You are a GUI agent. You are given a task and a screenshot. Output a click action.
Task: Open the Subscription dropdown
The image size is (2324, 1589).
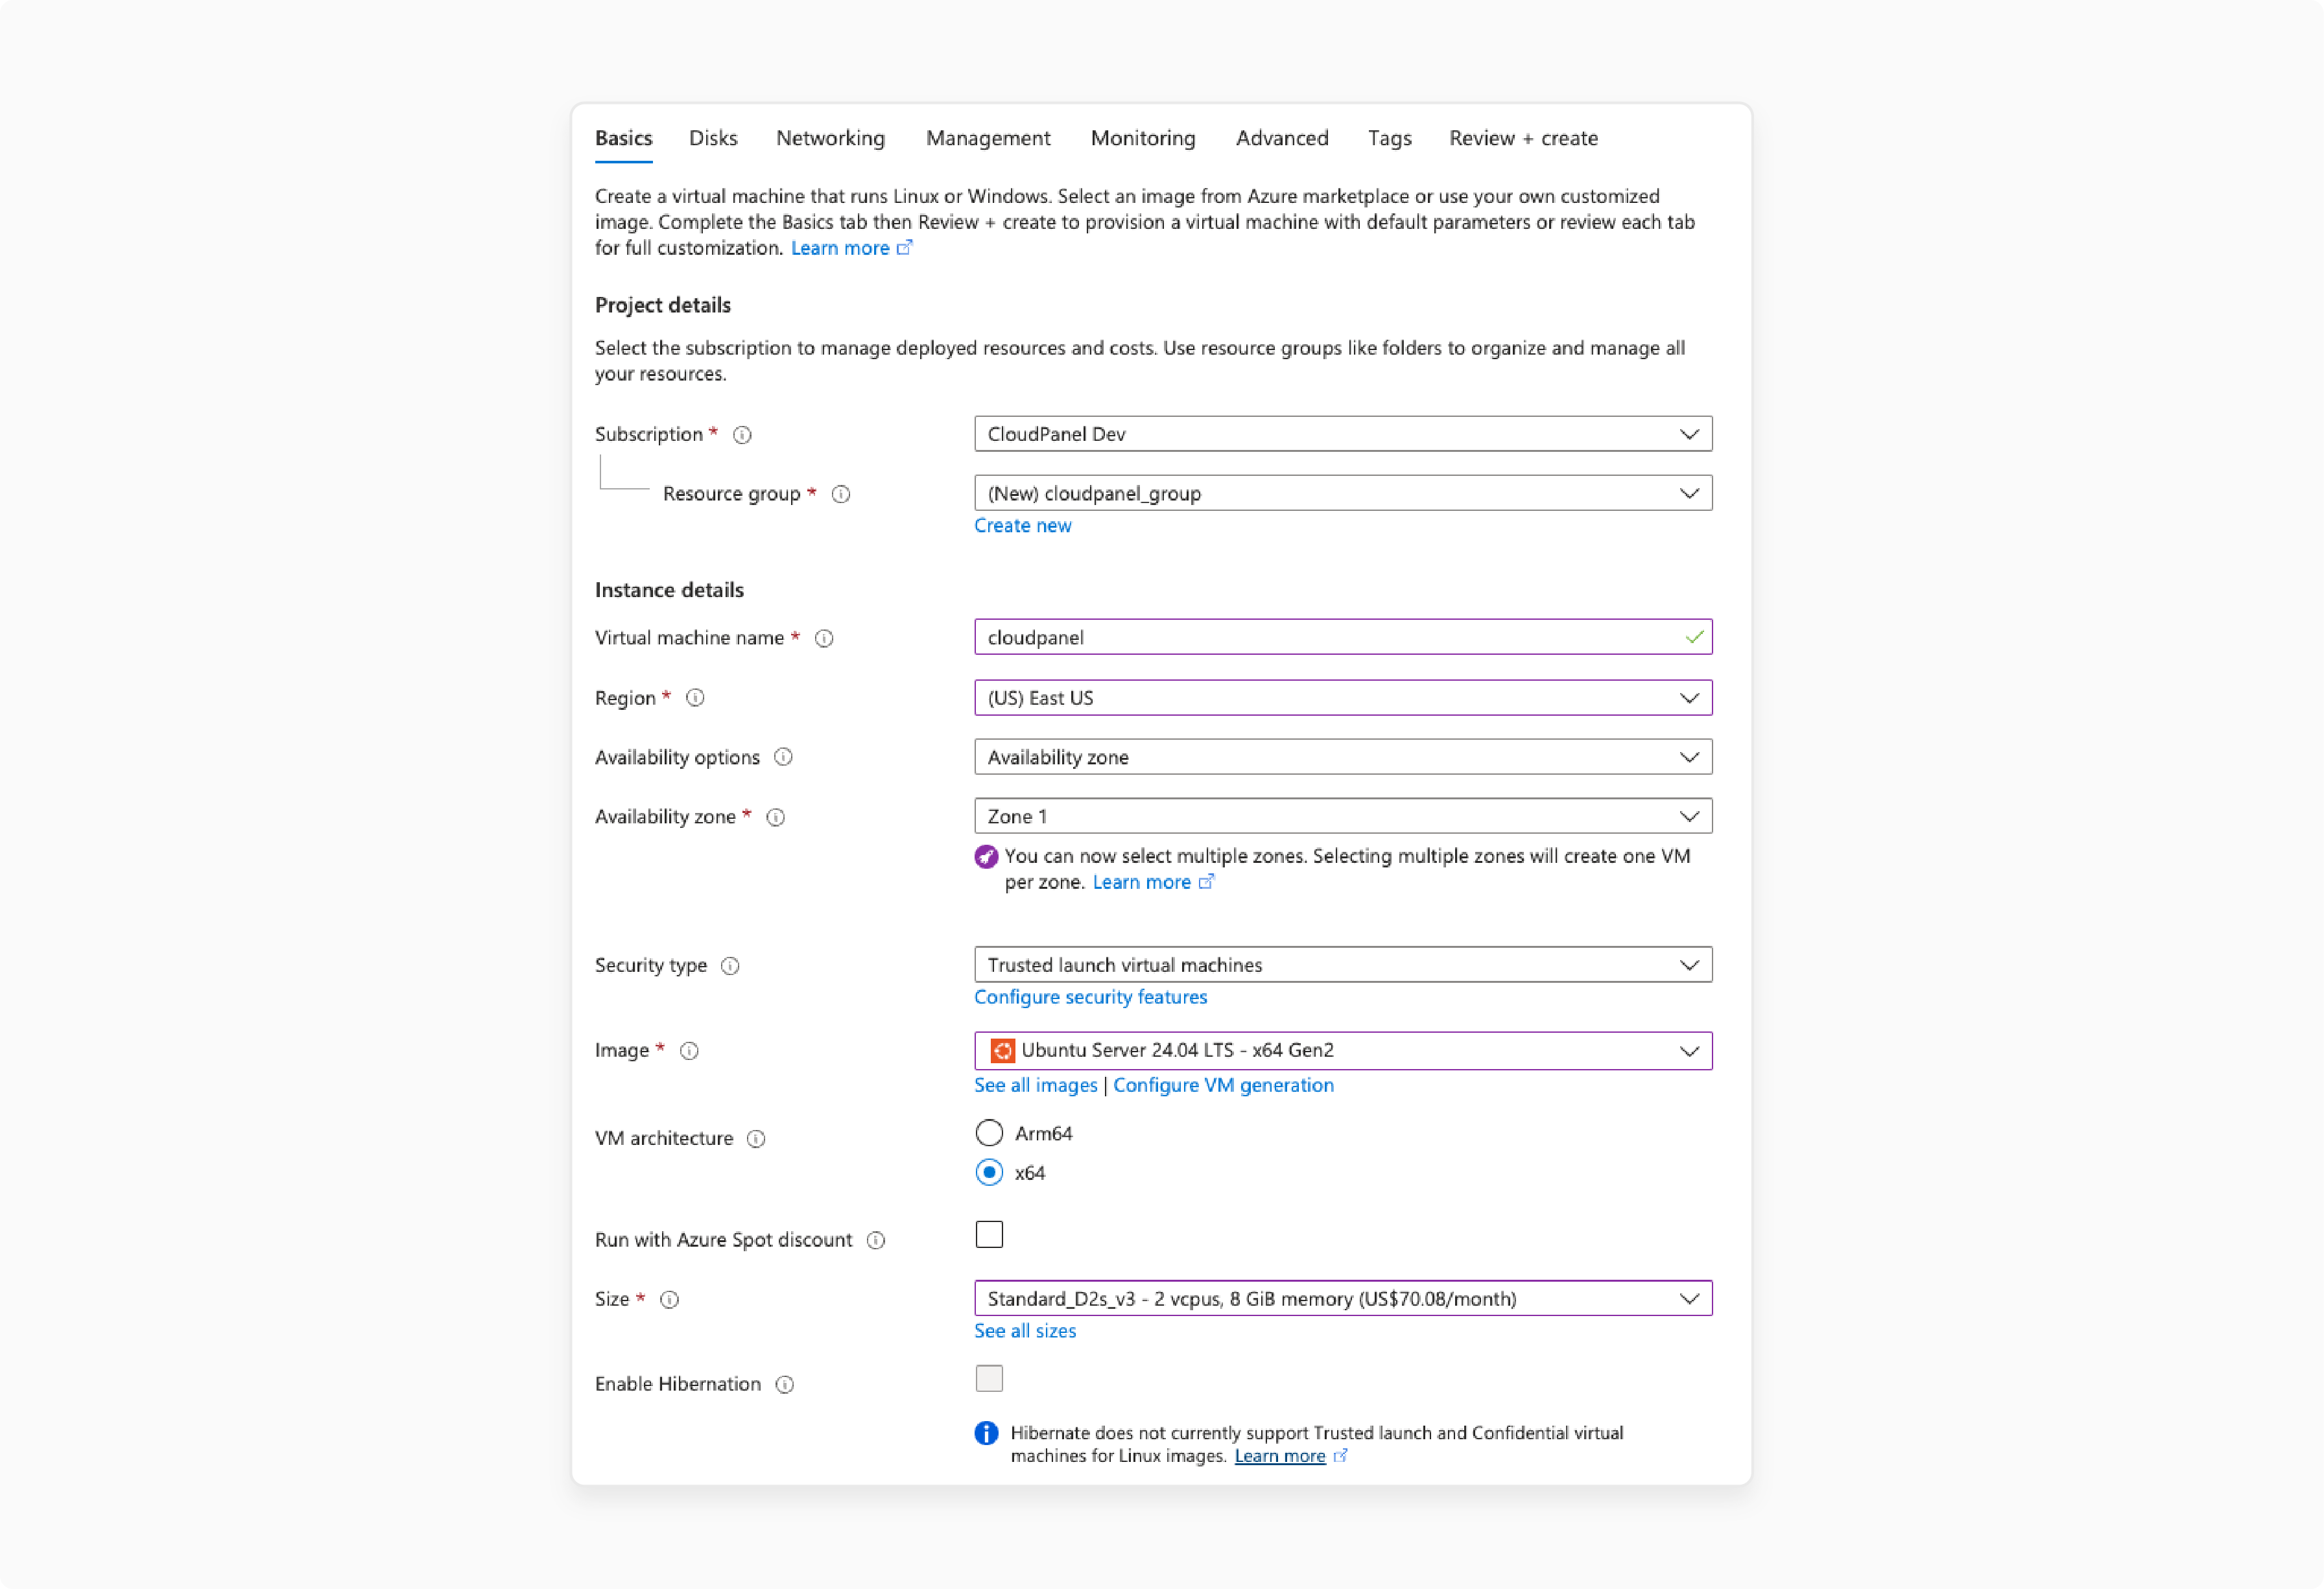click(1343, 434)
